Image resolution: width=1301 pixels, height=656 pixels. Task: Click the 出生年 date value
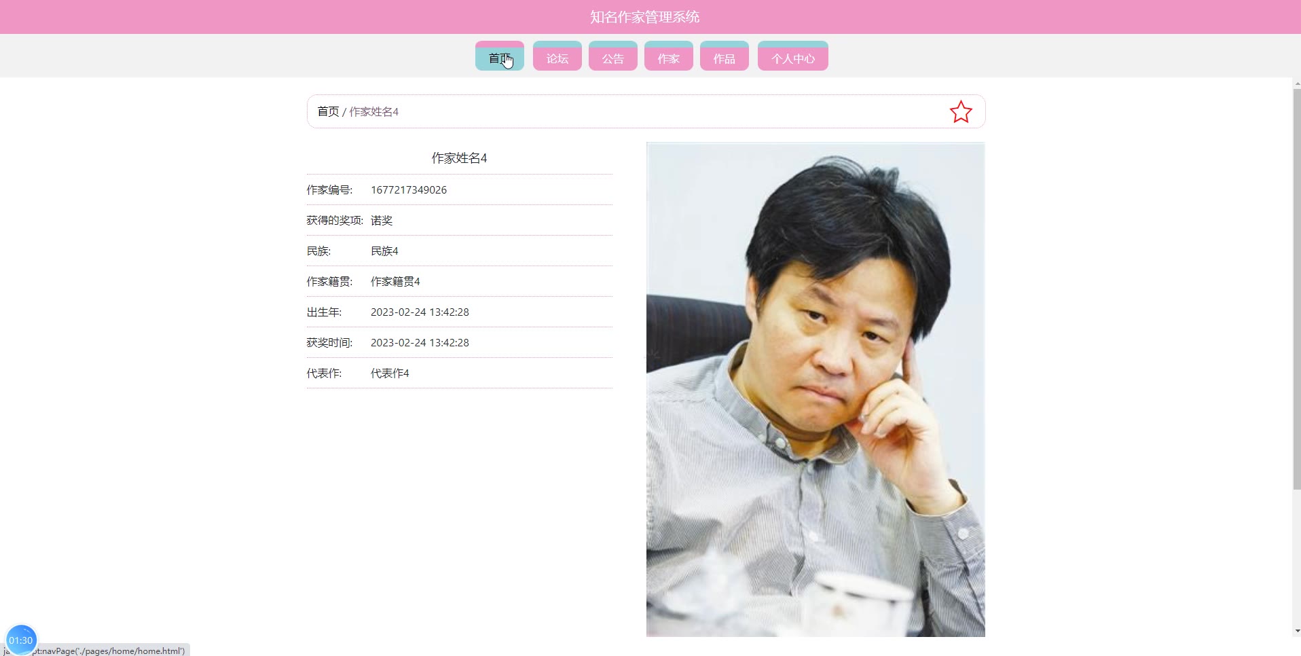tap(420, 312)
